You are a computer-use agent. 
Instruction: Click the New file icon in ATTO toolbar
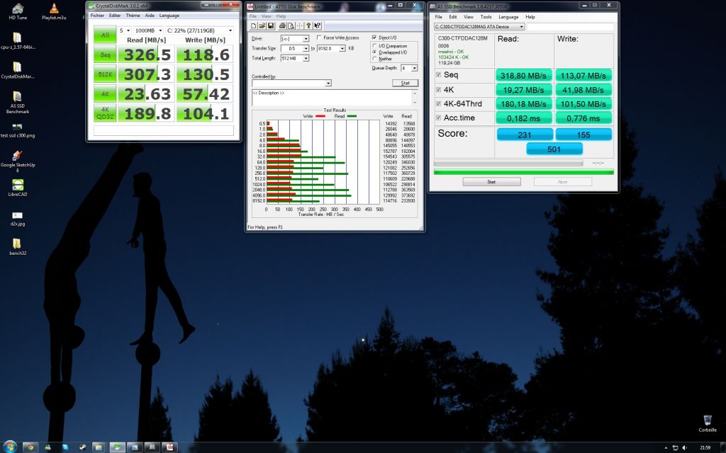coord(253,26)
